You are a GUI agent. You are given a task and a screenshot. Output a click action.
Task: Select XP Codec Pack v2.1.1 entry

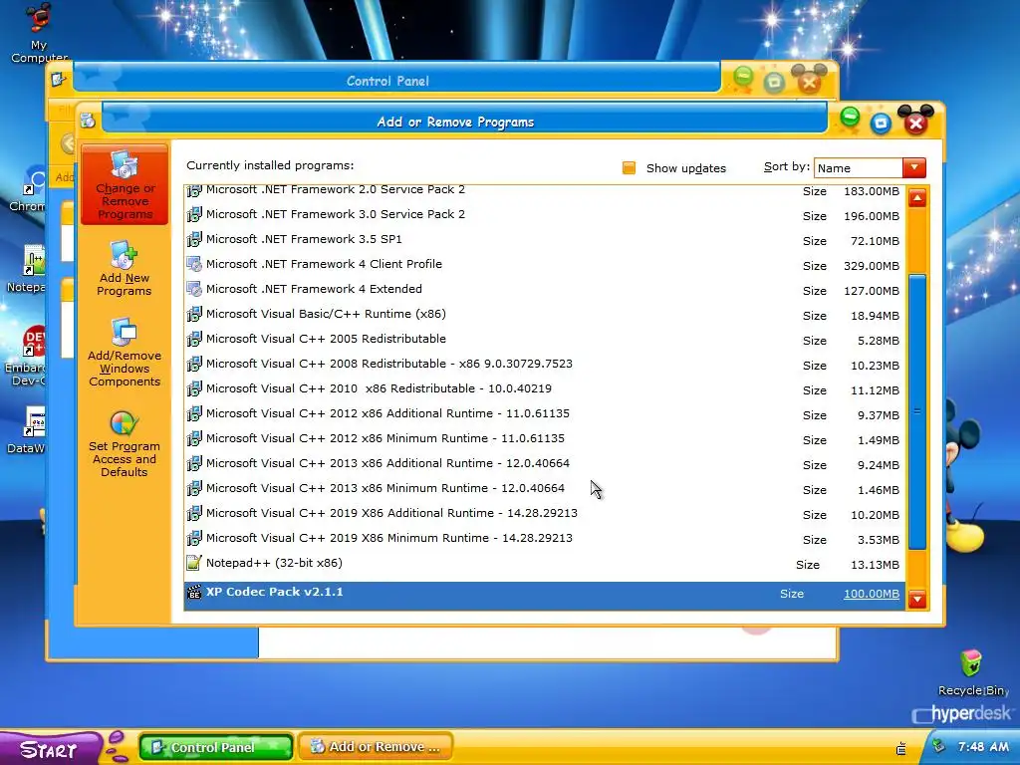tap(544, 595)
